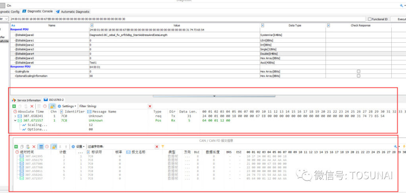Clear the ISO15765-2 trace with red X
Screen dimensions: 406x193
(x=32, y=106)
